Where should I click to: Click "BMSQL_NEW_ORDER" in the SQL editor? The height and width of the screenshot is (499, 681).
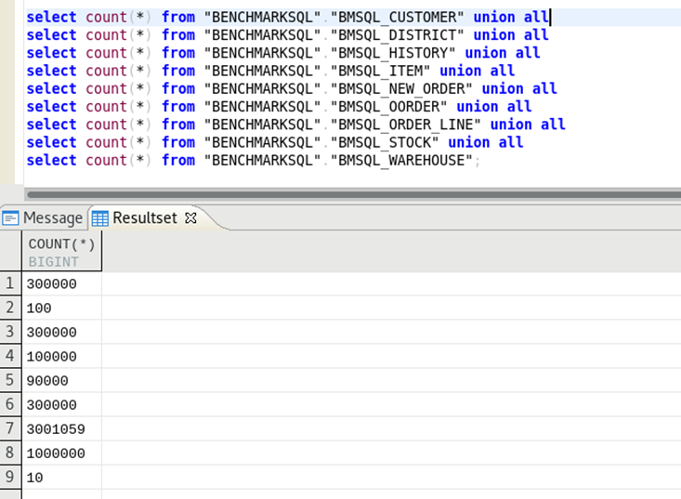click(x=401, y=88)
